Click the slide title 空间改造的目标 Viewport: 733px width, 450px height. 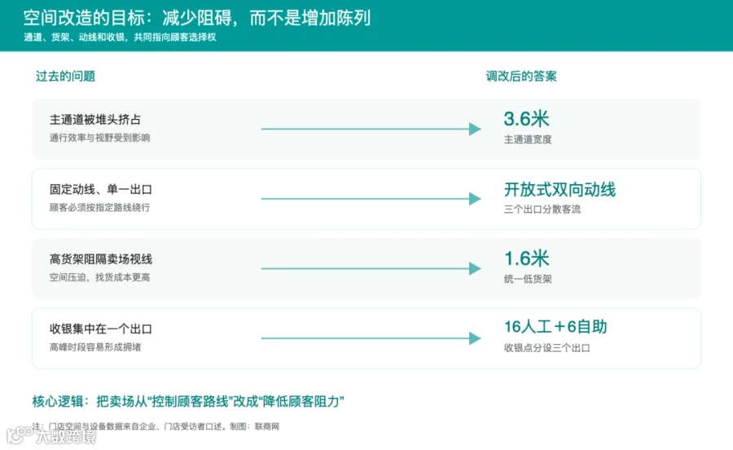click(x=84, y=18)
